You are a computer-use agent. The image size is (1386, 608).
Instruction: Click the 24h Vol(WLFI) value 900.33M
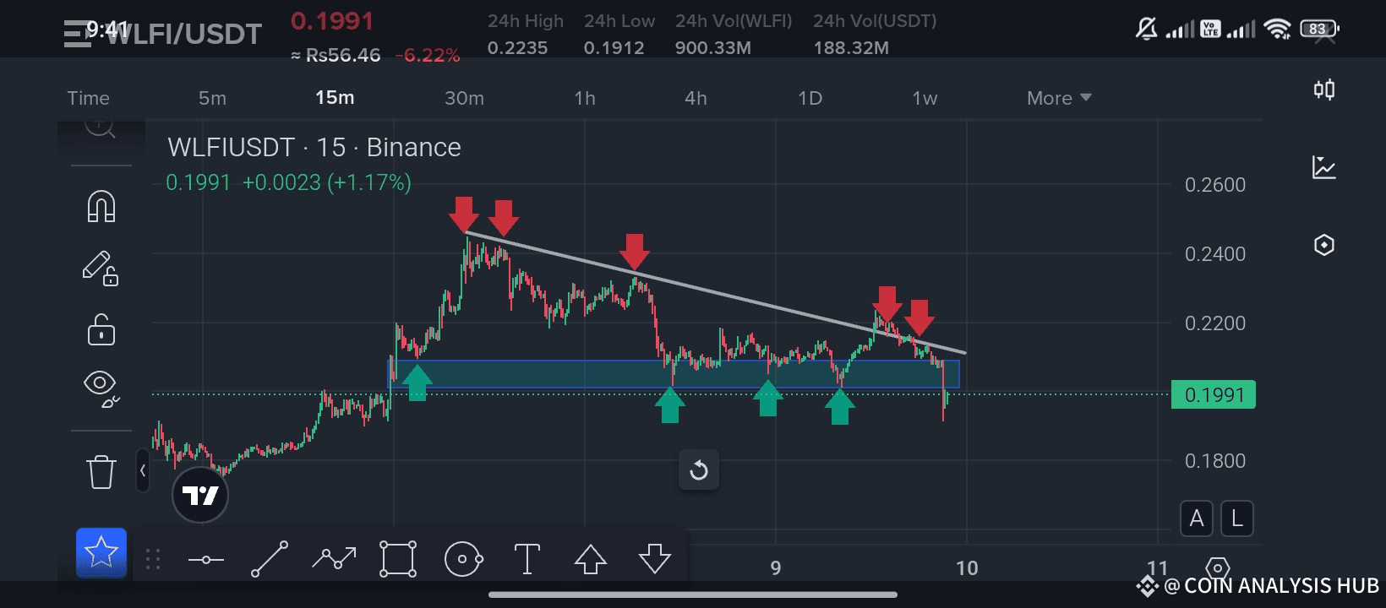click(x=712, y=48)
